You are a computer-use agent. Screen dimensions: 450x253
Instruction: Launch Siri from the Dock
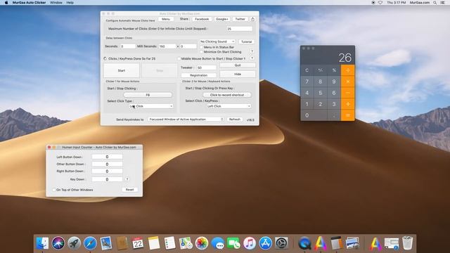[x=58, y=243]
